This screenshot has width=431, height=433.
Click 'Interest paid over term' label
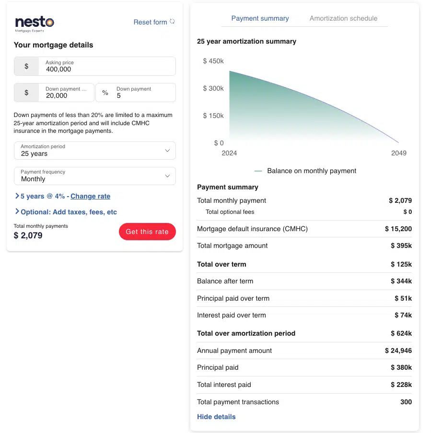click(232, 315)
